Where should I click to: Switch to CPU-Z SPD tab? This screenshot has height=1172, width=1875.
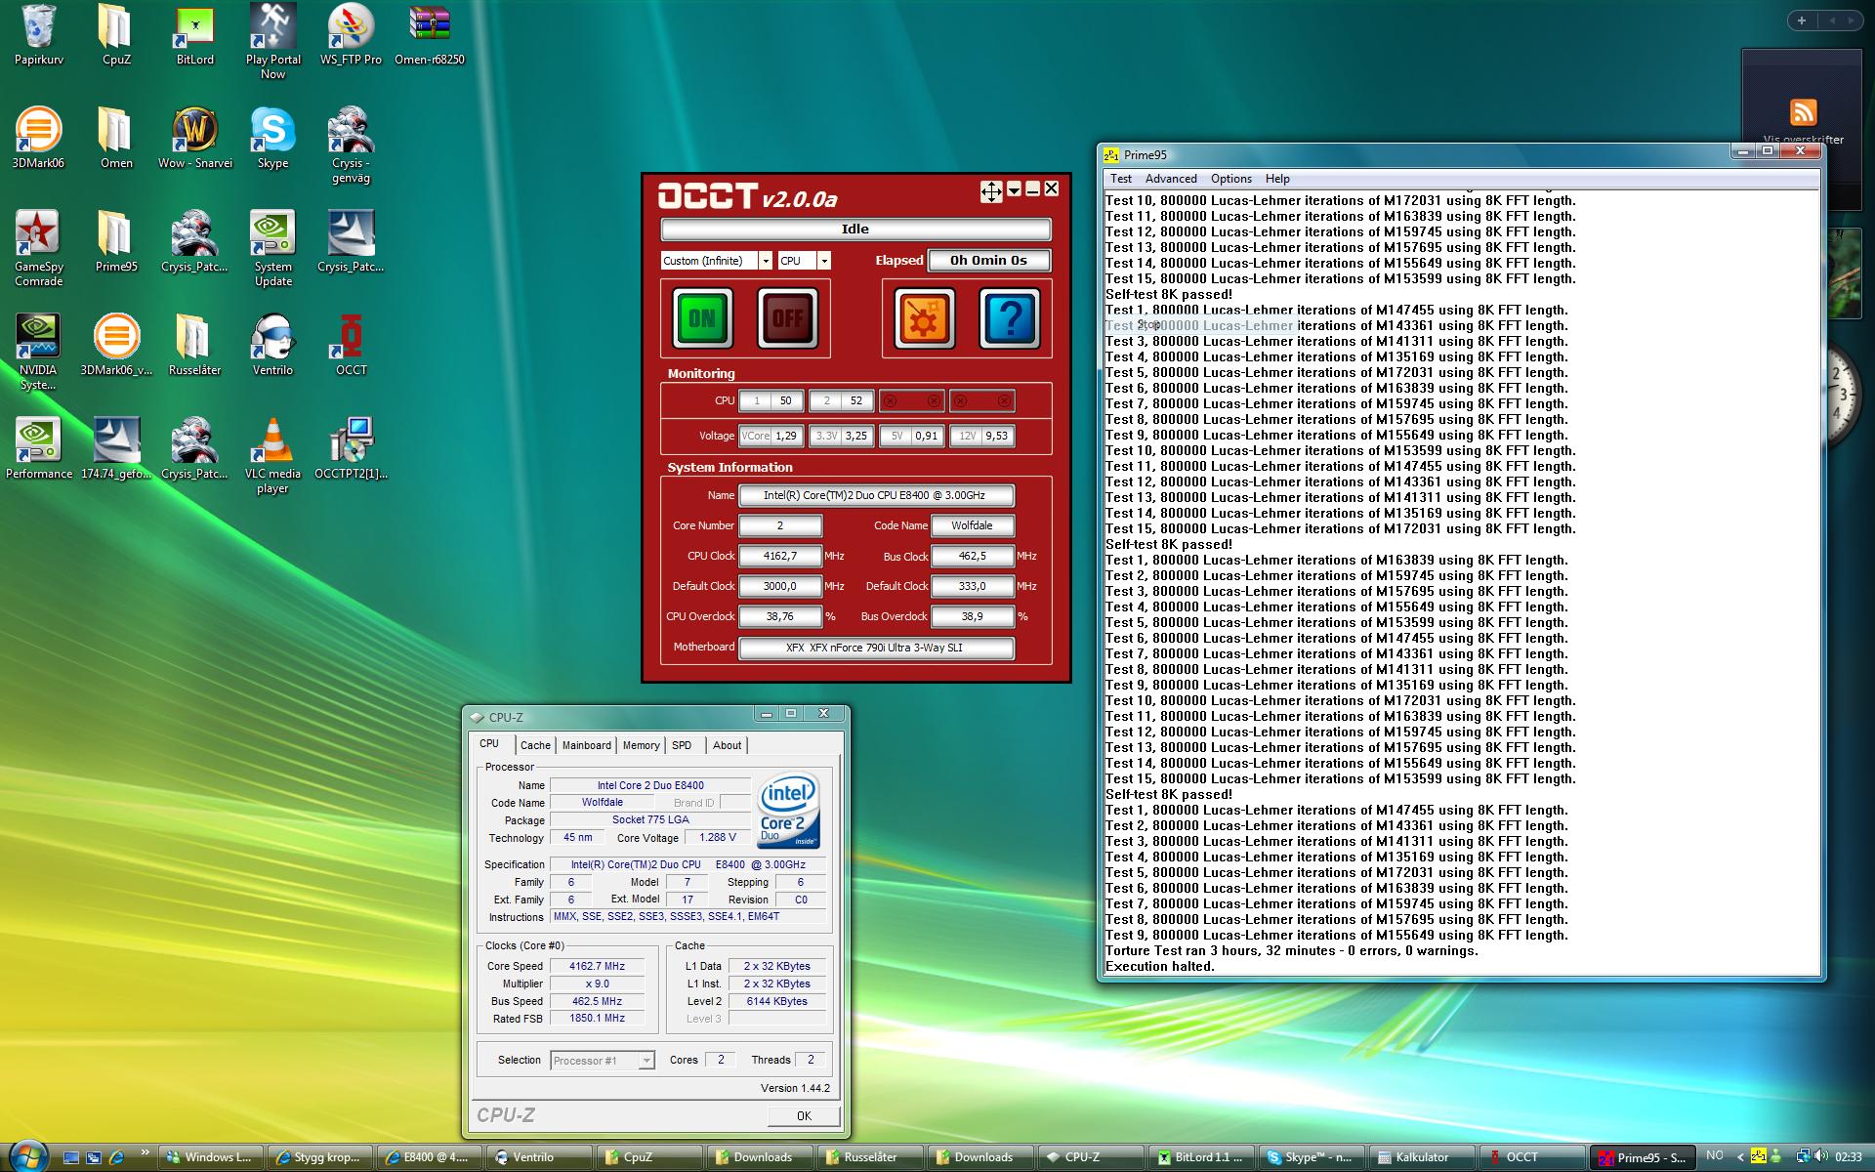pyautogui.click(x=682, y=745)
